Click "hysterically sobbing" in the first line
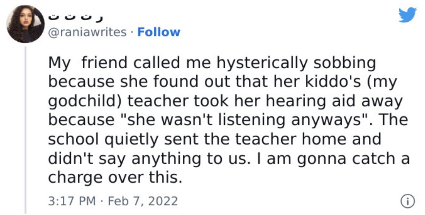The height and width of the screenshot is (215, 425). [297, 63]
